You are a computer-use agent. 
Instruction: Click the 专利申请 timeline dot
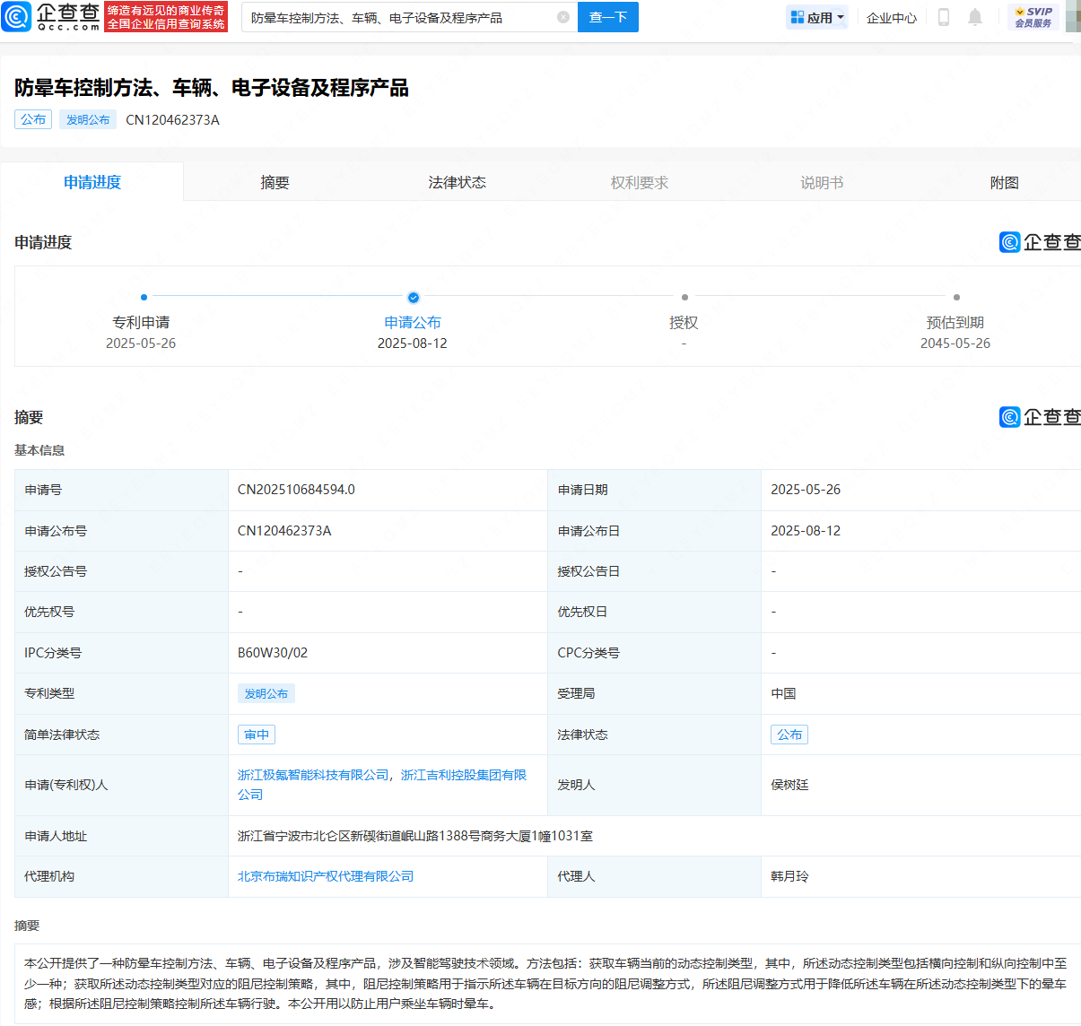pyautogui.click(x=144, y=297)
